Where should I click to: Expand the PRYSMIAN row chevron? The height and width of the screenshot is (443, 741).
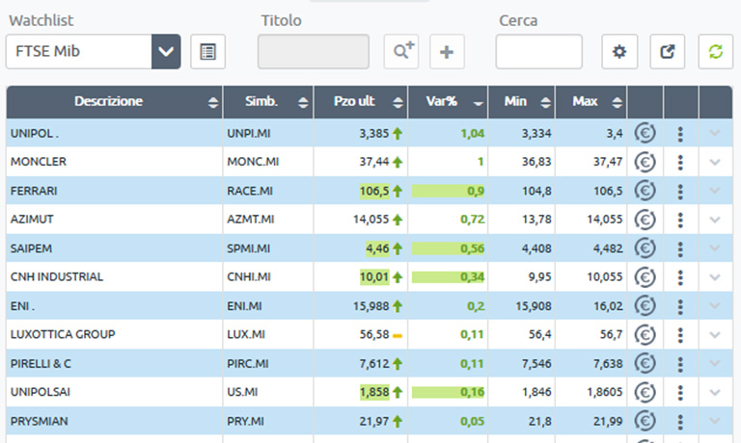pos(715,421)
